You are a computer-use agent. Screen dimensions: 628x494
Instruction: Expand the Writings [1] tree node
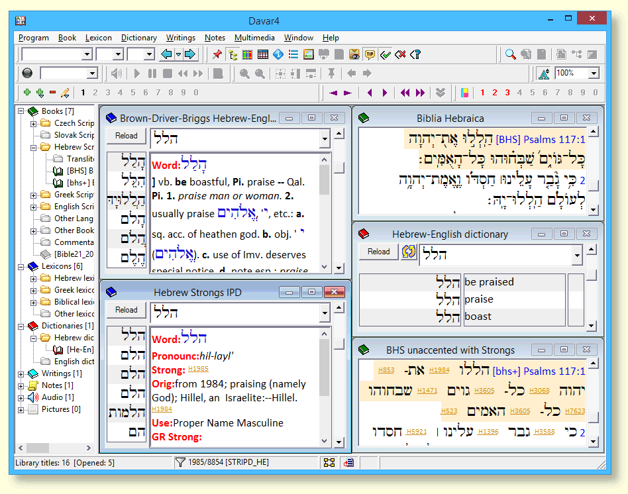21,374
